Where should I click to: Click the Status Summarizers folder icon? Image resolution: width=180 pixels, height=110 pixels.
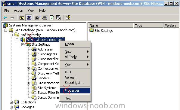point(34,97)
